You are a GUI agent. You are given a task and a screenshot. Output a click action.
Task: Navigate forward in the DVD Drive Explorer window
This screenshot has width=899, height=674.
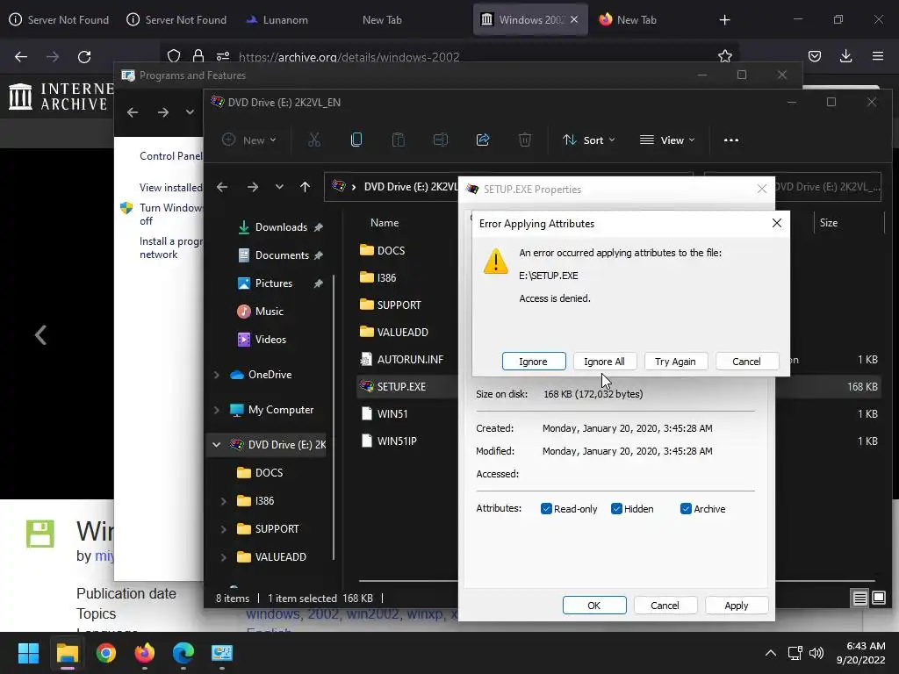pyautogui.click(x=252, y=187)
